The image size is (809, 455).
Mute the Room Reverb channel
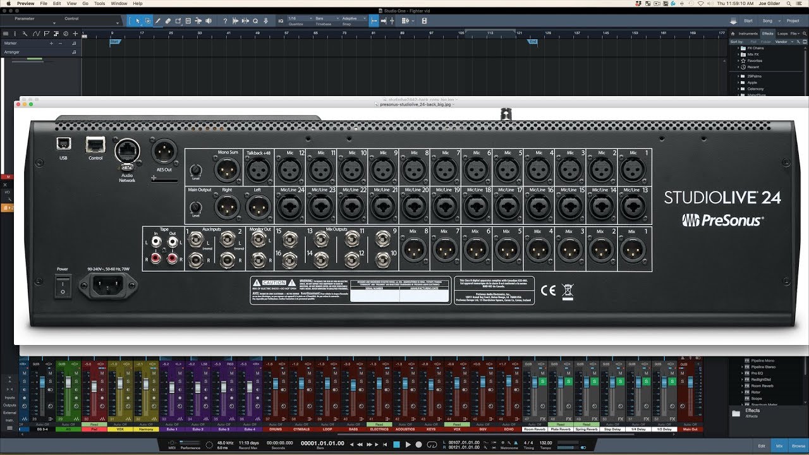542,373
